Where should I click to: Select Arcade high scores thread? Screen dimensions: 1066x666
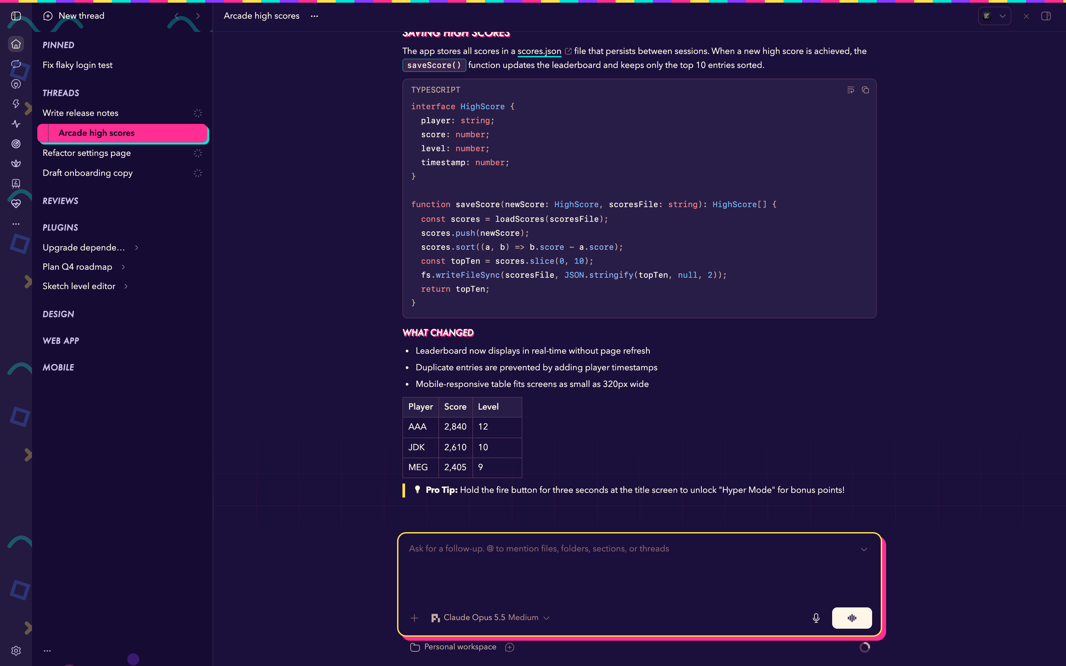(123, 133)
